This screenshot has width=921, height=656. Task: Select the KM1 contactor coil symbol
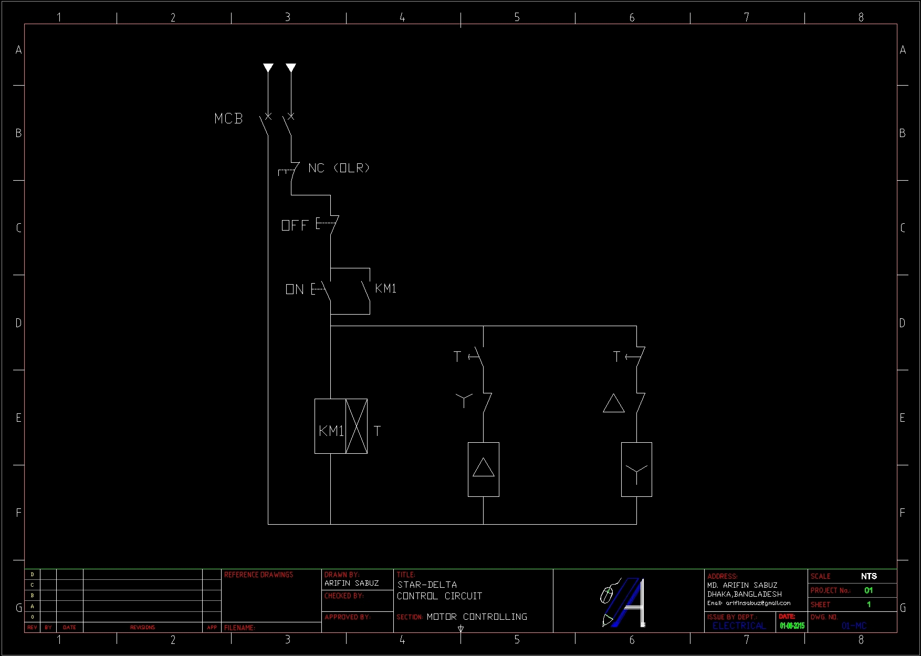(x=331, y=426)
